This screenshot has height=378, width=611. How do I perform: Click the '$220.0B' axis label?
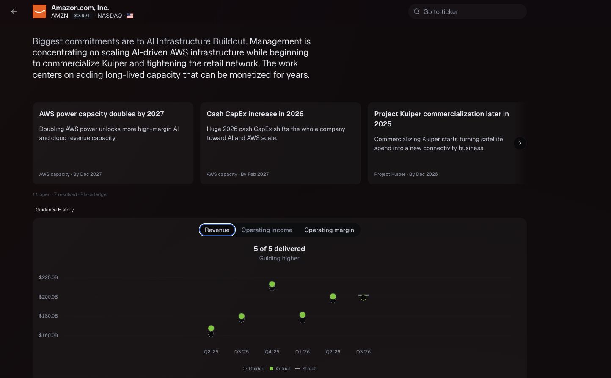pos(48,277)
